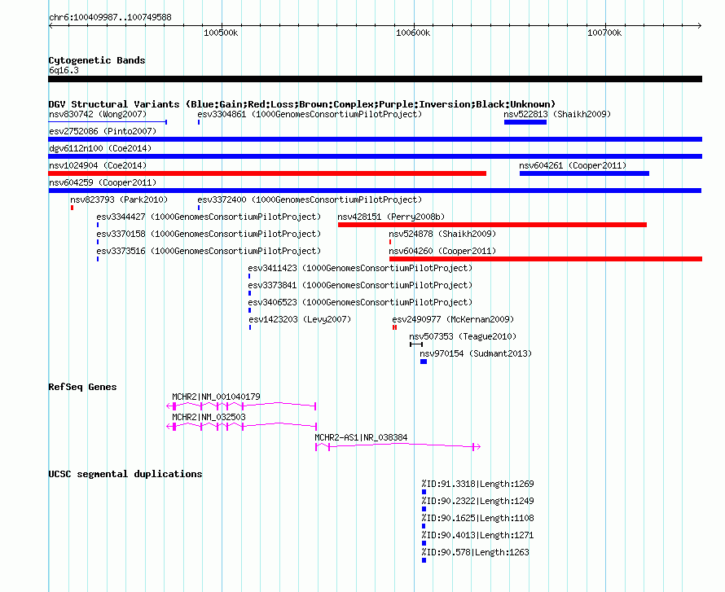Click the esv2752086 (Pinto2007) label
Image resolution: width=725 pixels, height=592 pixels.
[x=103, y=131]
